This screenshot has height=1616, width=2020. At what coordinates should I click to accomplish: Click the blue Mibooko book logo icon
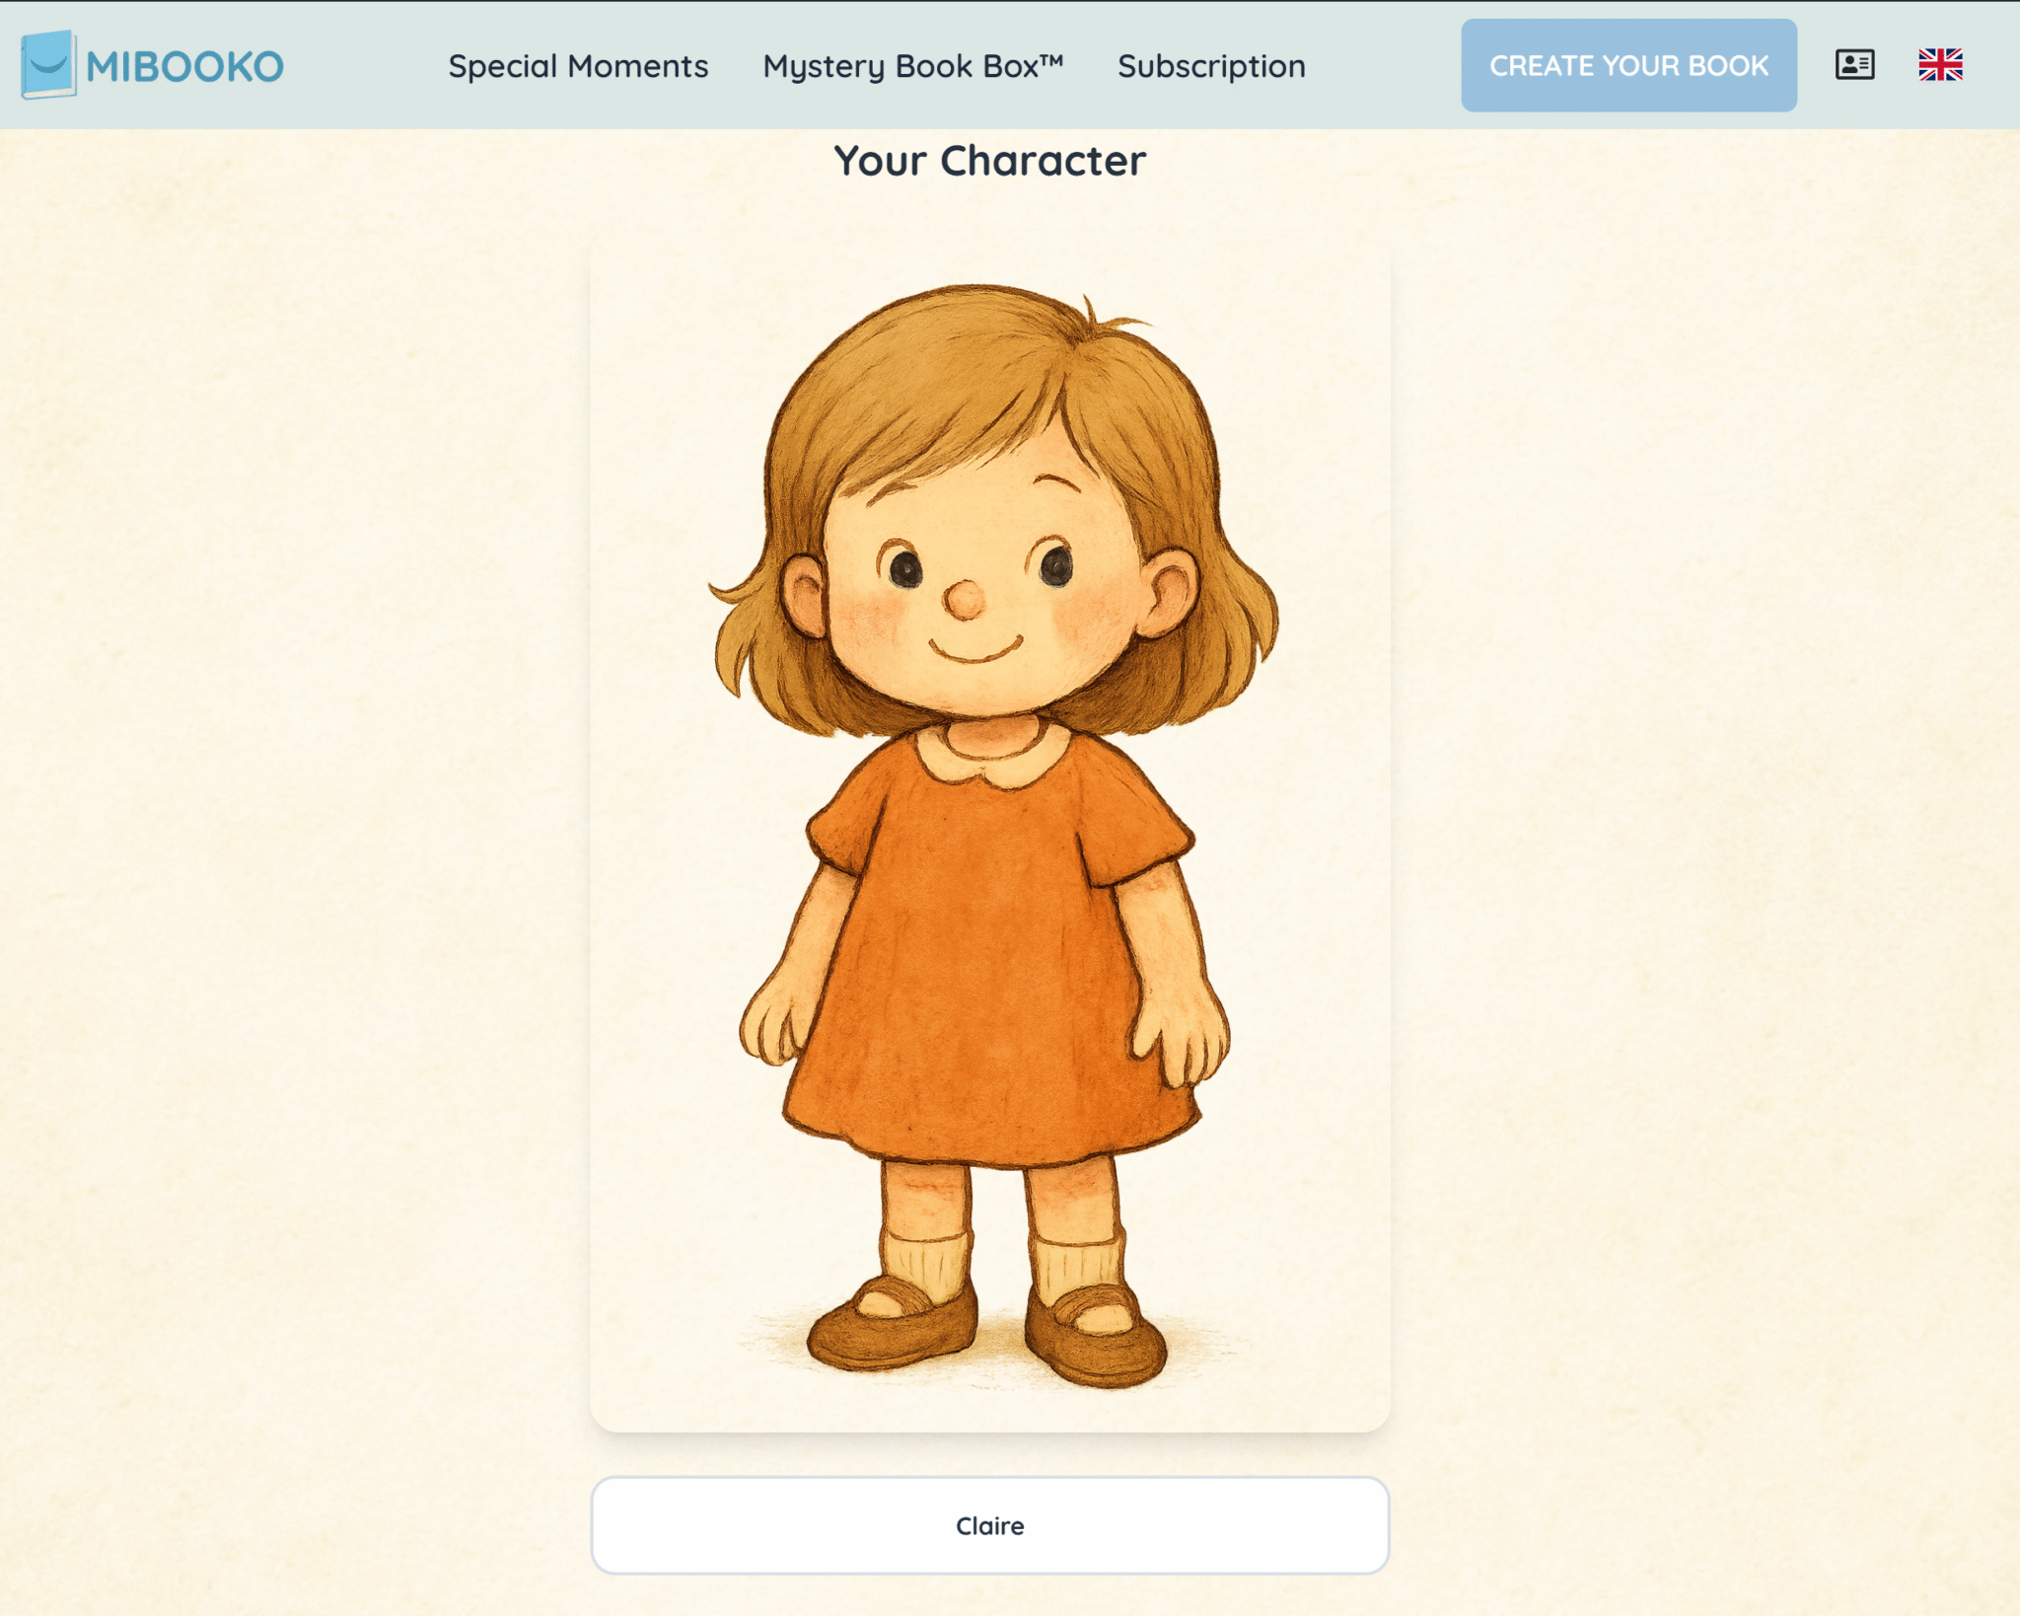pyautogui.click(x=48, y=65)
